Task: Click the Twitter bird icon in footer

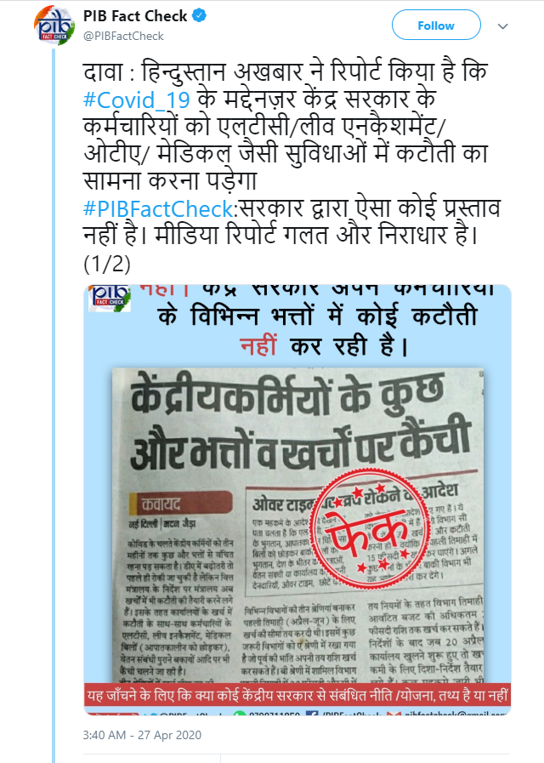Action: (x=153, y=715)
